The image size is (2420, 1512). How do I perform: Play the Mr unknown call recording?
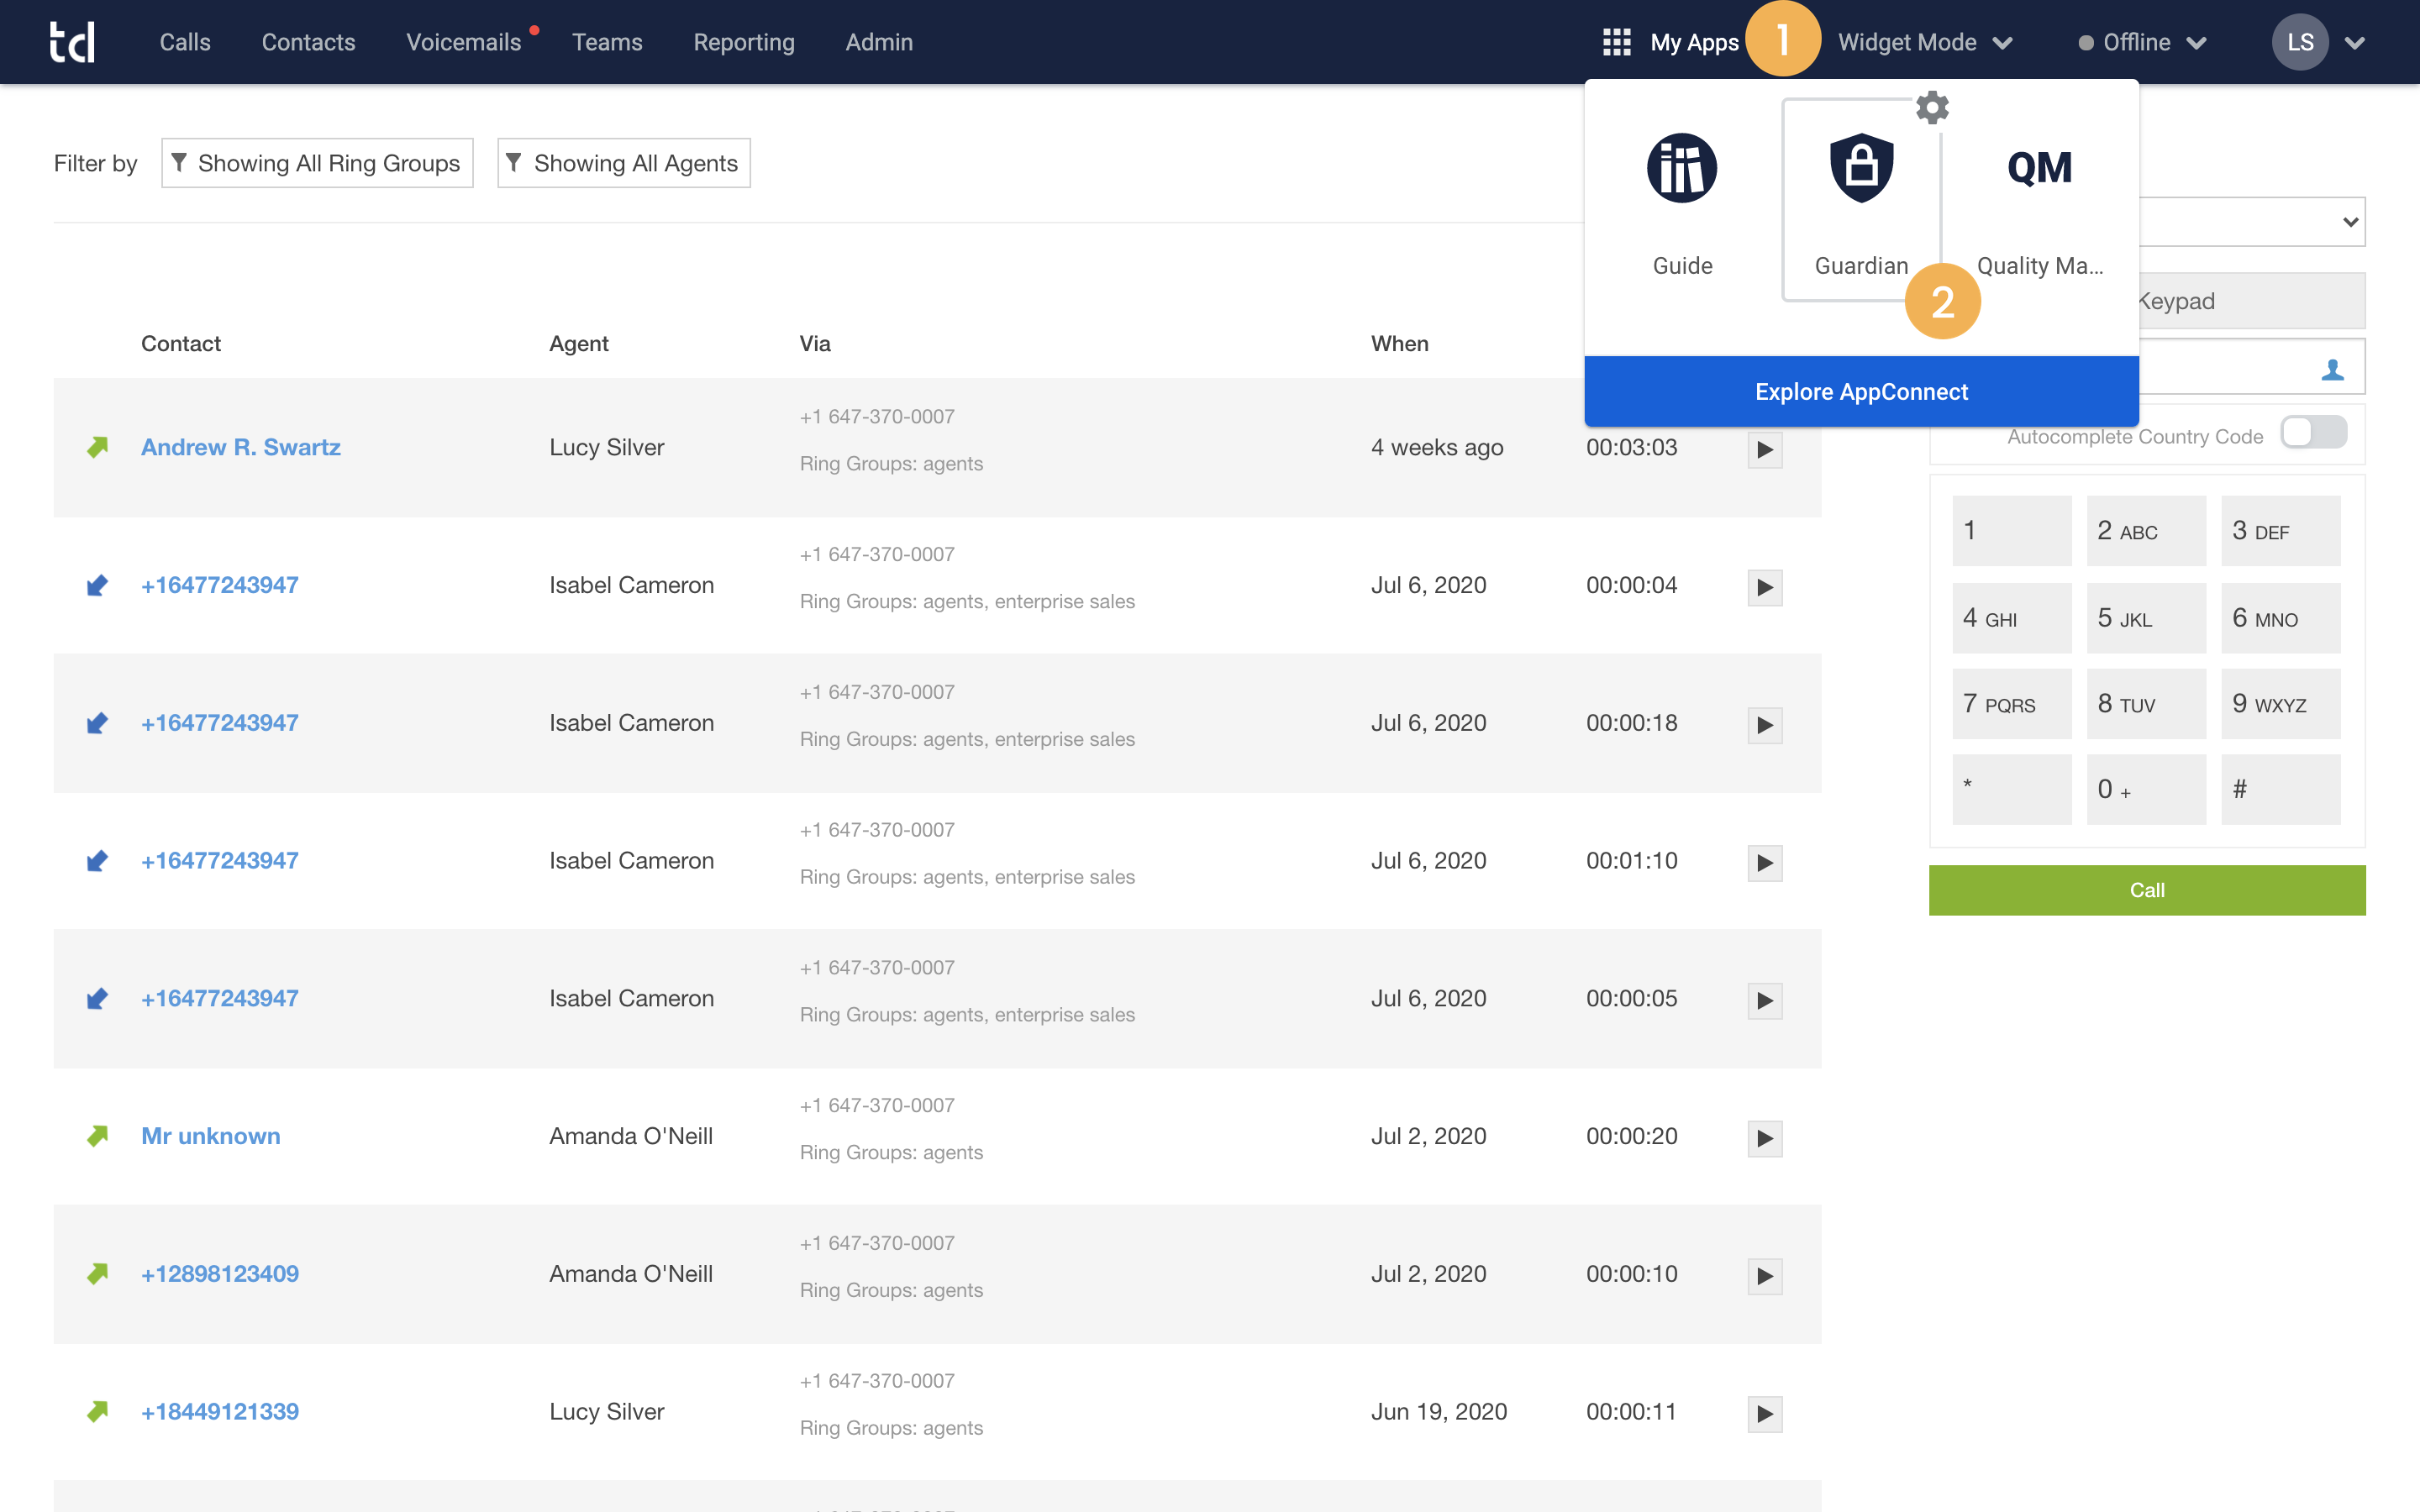1765,1138
